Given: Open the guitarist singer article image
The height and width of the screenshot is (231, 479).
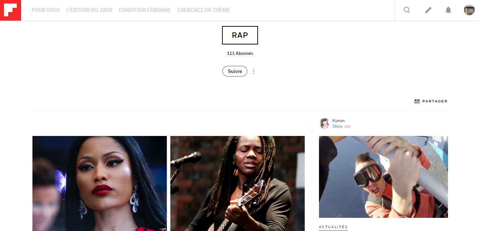Looking at the screenshot, I should [x=237, y=183].
